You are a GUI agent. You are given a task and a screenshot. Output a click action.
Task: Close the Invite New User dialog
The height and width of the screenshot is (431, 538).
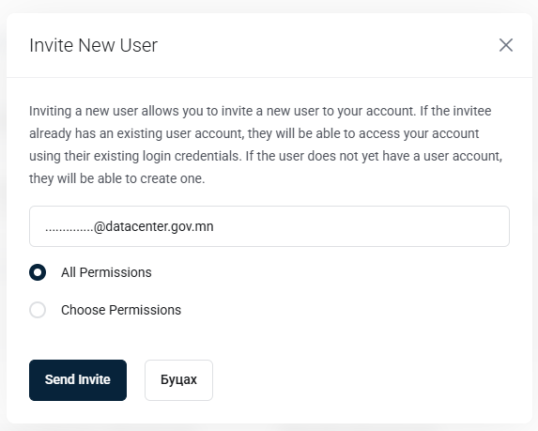coord(506,45)
